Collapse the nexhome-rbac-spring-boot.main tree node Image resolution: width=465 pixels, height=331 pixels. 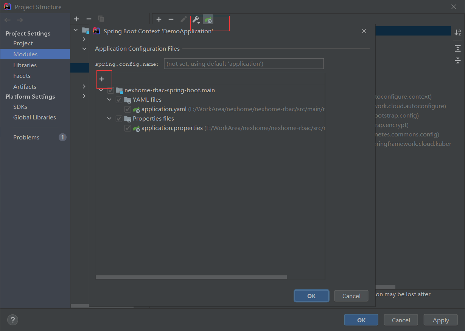[101, 90]
